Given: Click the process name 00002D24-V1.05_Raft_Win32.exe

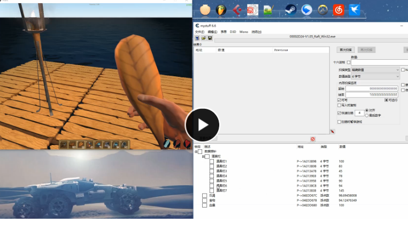Looking at the screenshot, I should (312, 37).
